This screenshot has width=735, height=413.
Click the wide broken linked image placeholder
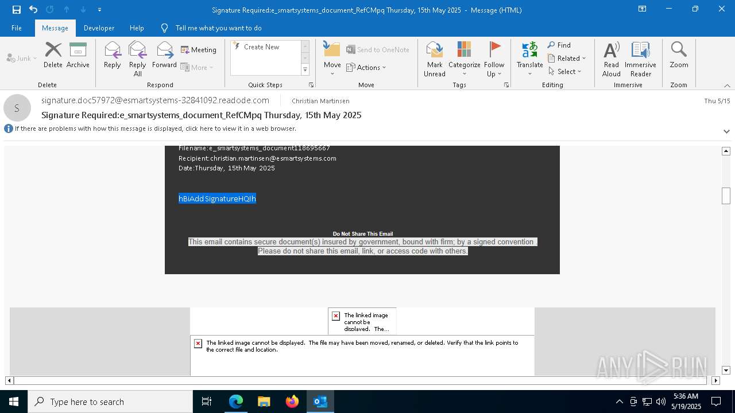[x=362, y=356]
